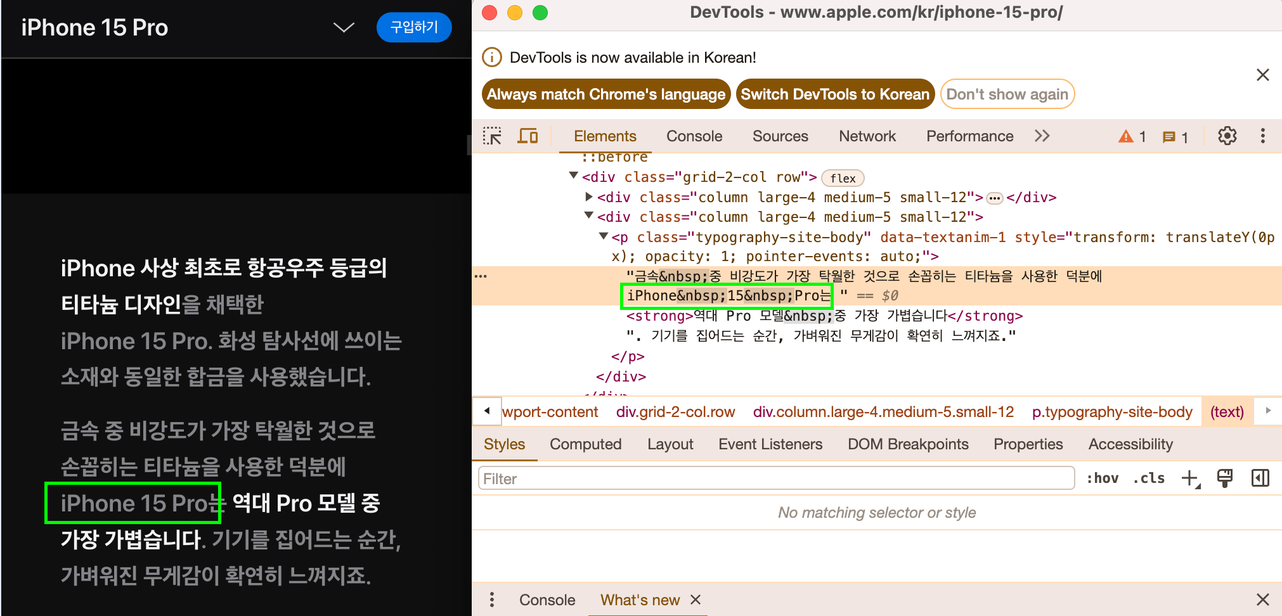Select the closing </p> tag line
This screenshot has height=616, width=1282.
(x=628, y=356)
